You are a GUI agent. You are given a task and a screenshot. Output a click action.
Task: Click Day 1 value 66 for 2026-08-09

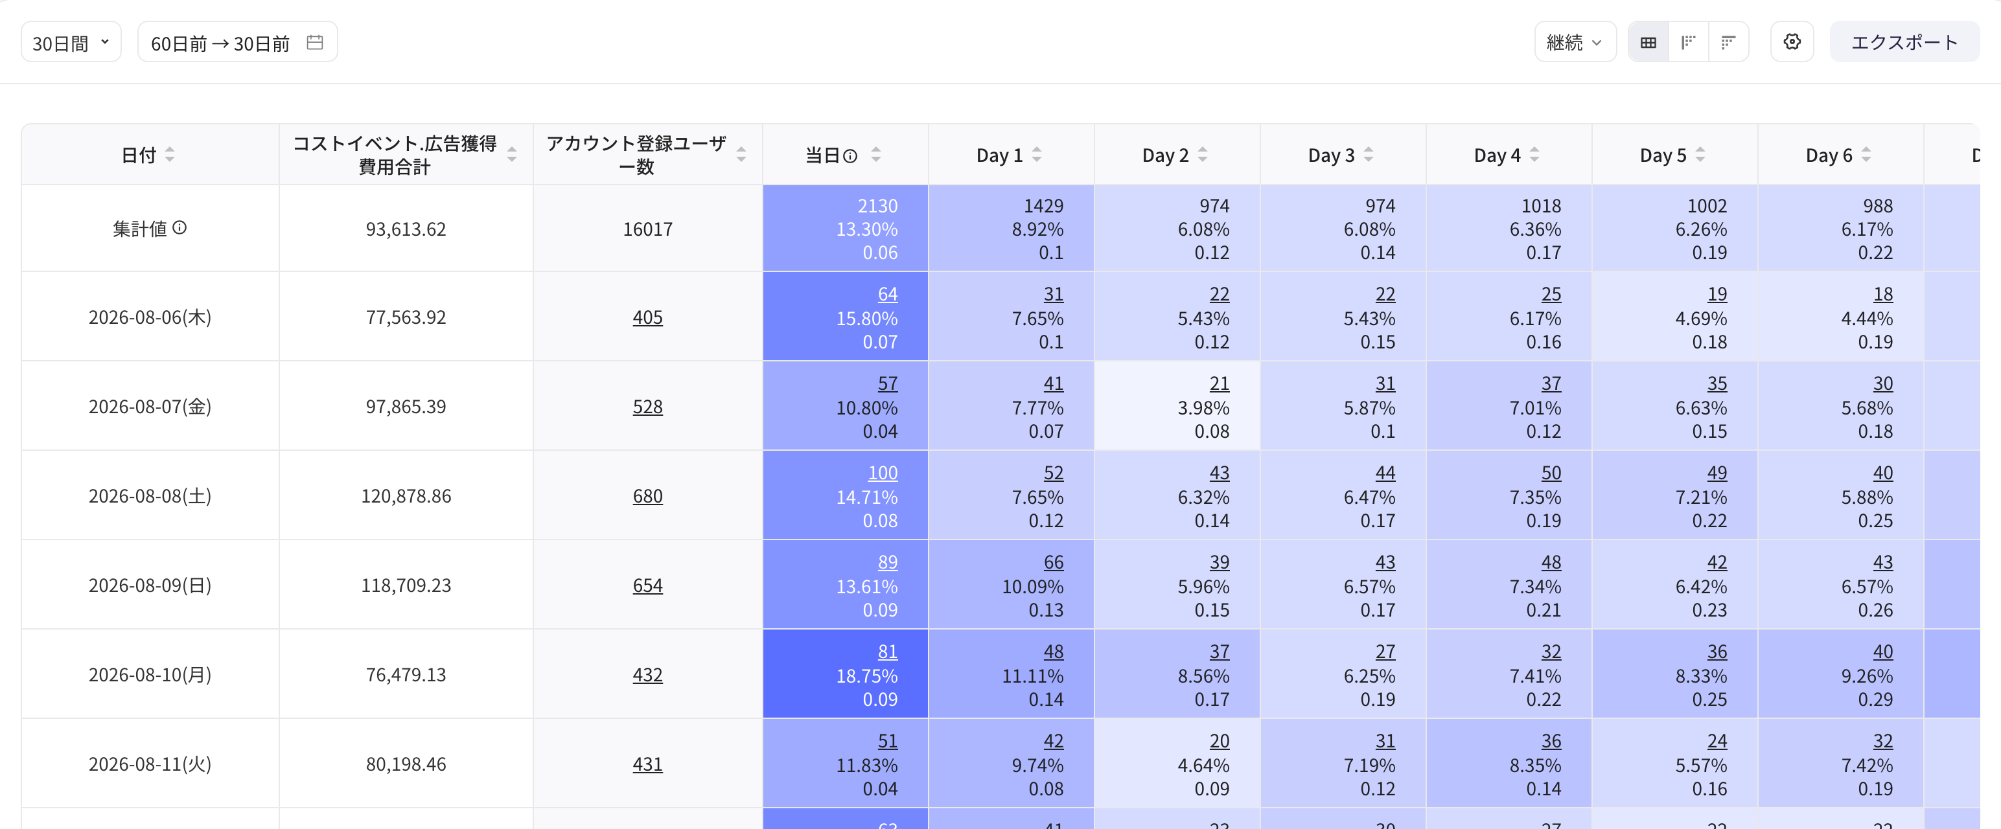(x=1054, y=562)
